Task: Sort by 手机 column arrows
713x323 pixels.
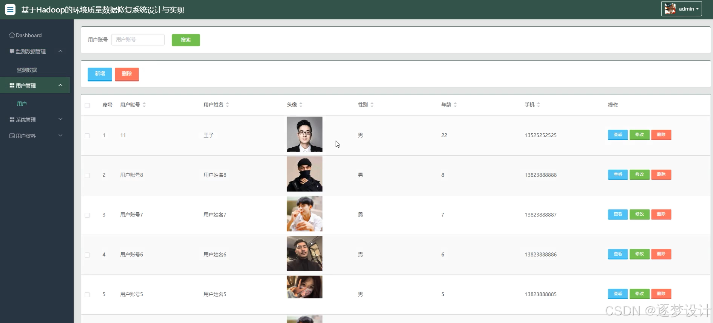Action: [538, 105]
